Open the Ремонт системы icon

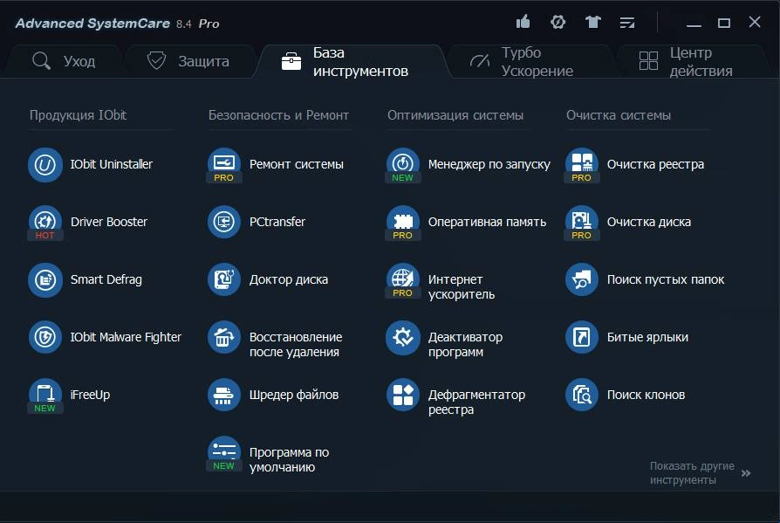pos(224,165)
